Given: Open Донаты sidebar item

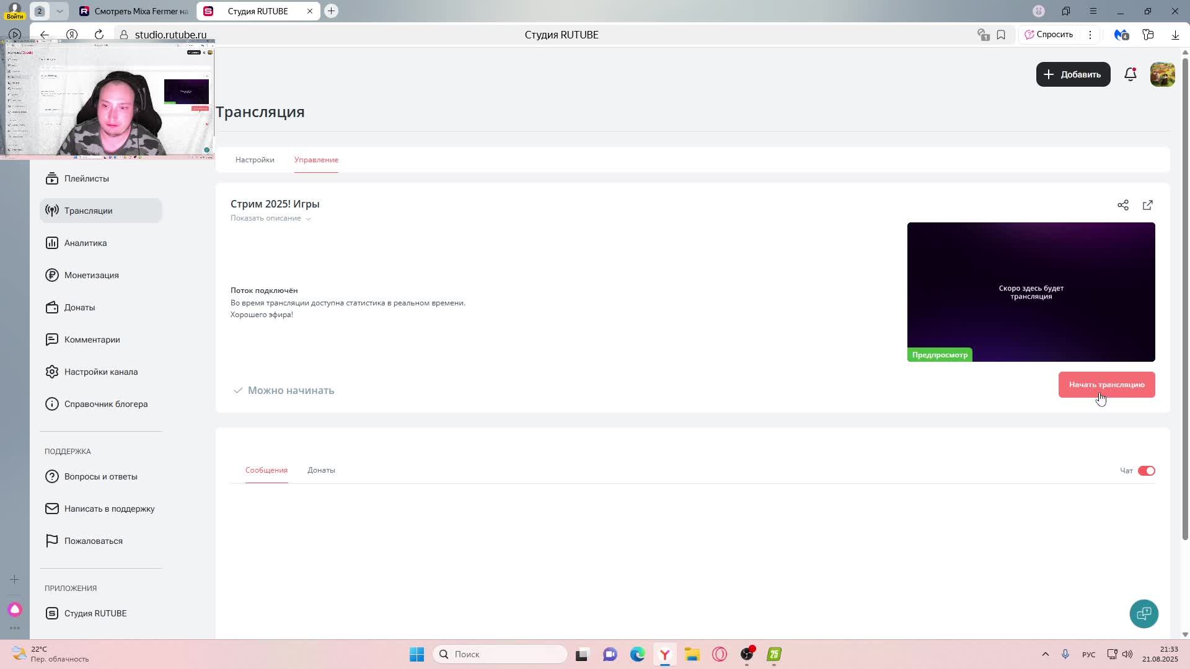Looking at the screenshot, I should 79,307.
